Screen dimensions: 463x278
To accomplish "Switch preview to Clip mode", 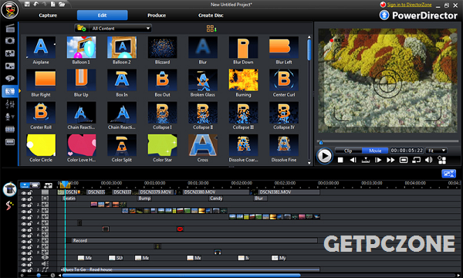I will 349,151.
